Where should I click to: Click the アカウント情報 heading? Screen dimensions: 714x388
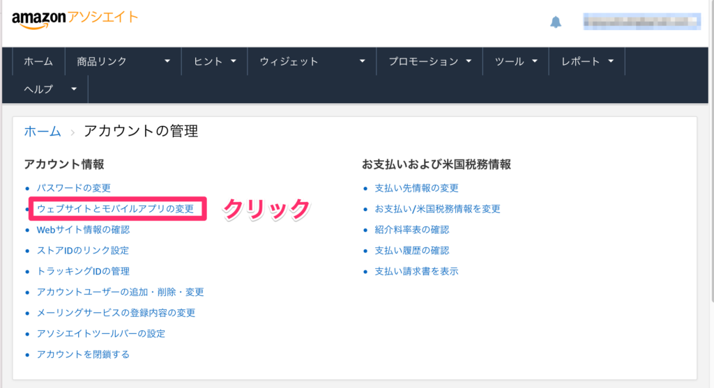point(64,164)
